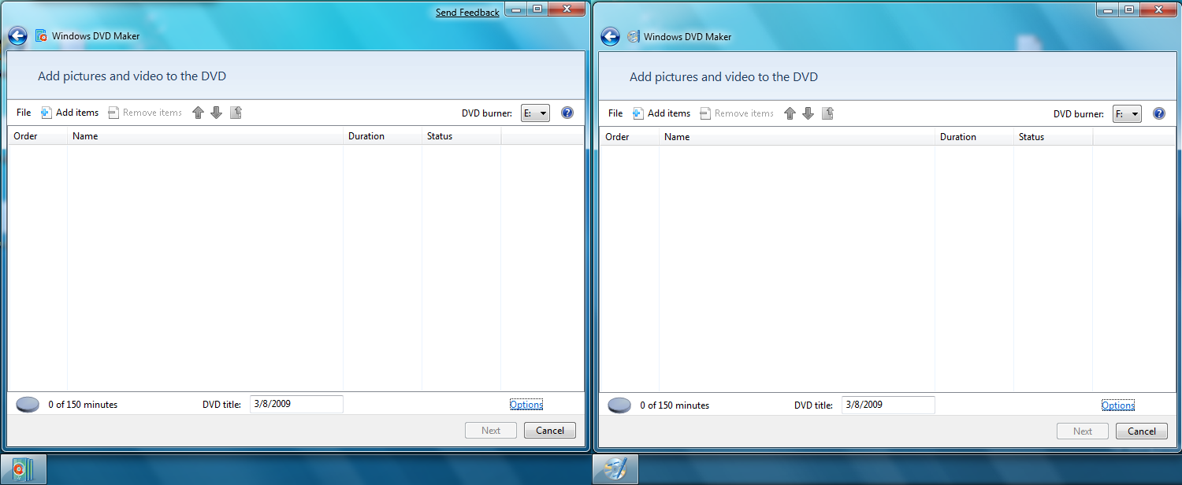Click the left DVD Maker taskbar button
1182x485 pixels.
point(24,469)
